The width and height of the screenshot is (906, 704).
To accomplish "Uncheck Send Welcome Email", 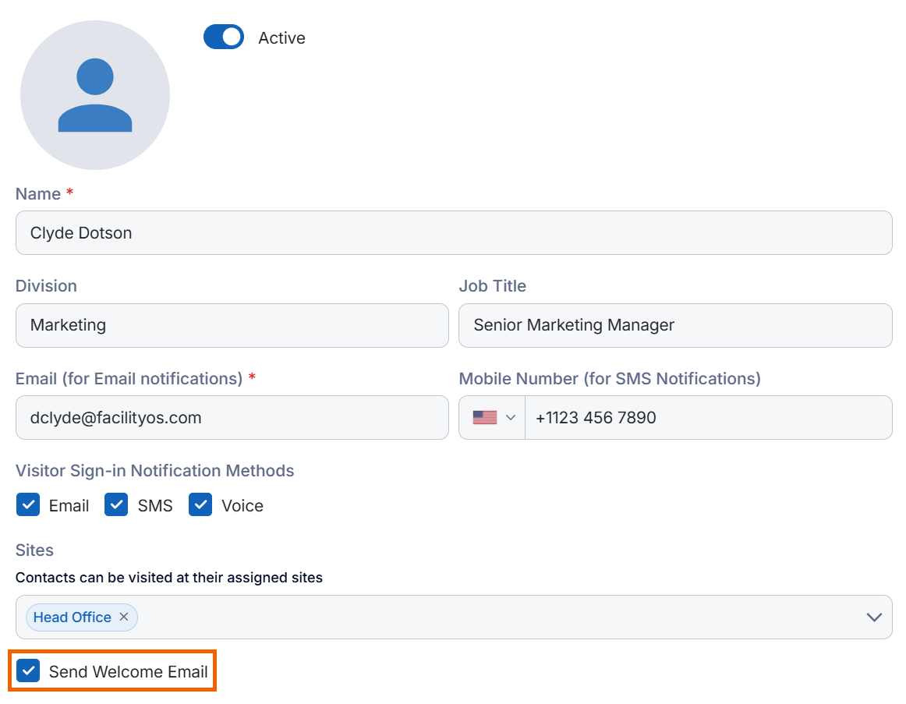I will 28,670.
